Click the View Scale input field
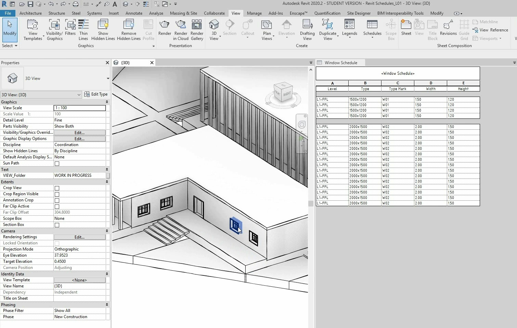This screenshot has width=517, height=328. (79, 108)
